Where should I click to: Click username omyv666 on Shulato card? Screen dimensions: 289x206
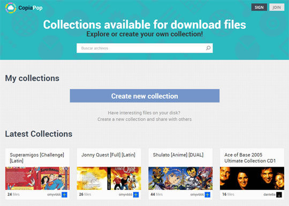pyautogui.click(x=197, y=195)
